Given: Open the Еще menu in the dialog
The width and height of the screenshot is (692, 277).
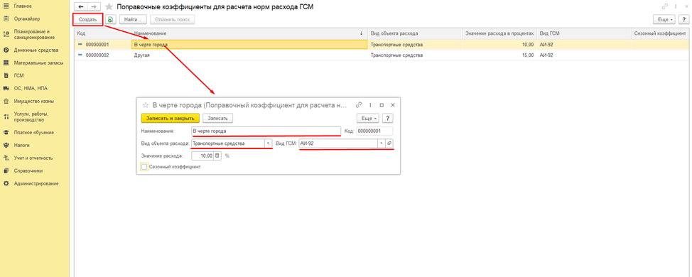Looking at the screenshot, I should (368, 118).
